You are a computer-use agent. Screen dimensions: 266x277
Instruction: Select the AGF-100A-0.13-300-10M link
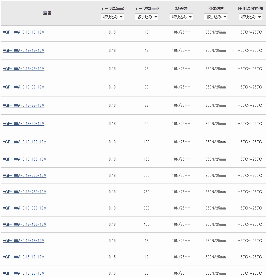click(x=25, y=208)
